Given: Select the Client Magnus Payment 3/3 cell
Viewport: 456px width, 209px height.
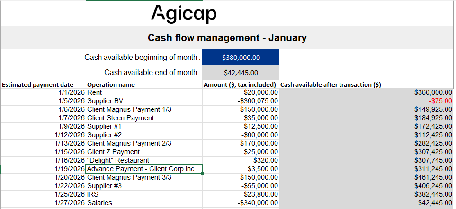Looking at the screenshot, I should (x=144, y=177).
